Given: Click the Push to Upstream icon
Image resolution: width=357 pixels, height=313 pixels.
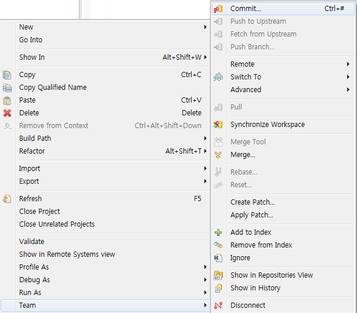Looking at the screenshot, I should pyautogui.click(x=218, y=21).
